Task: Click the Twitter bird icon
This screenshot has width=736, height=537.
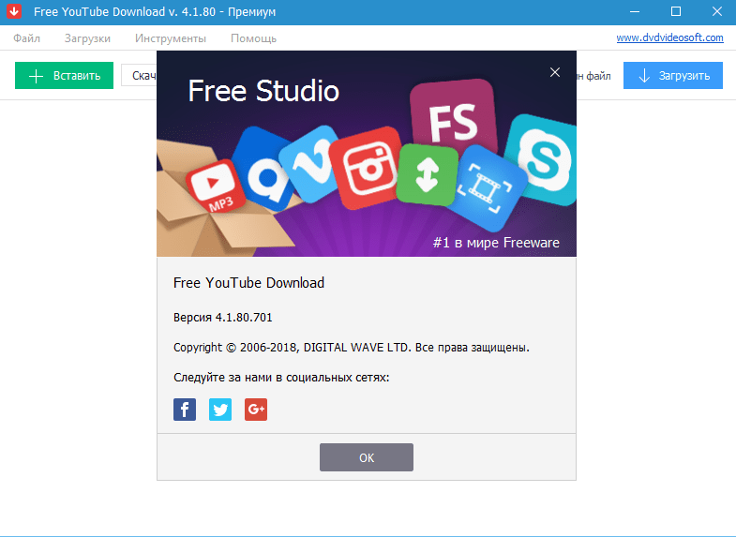Action: tap(220, 410)
